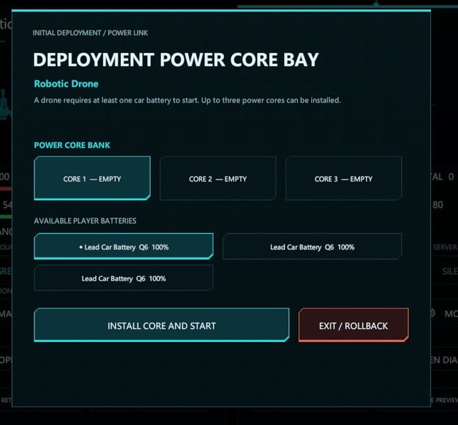This screenshot has width=458, height=425.
Task: Pick the highlighted Lead Car Battery with diamond marker
Action: 124,246
